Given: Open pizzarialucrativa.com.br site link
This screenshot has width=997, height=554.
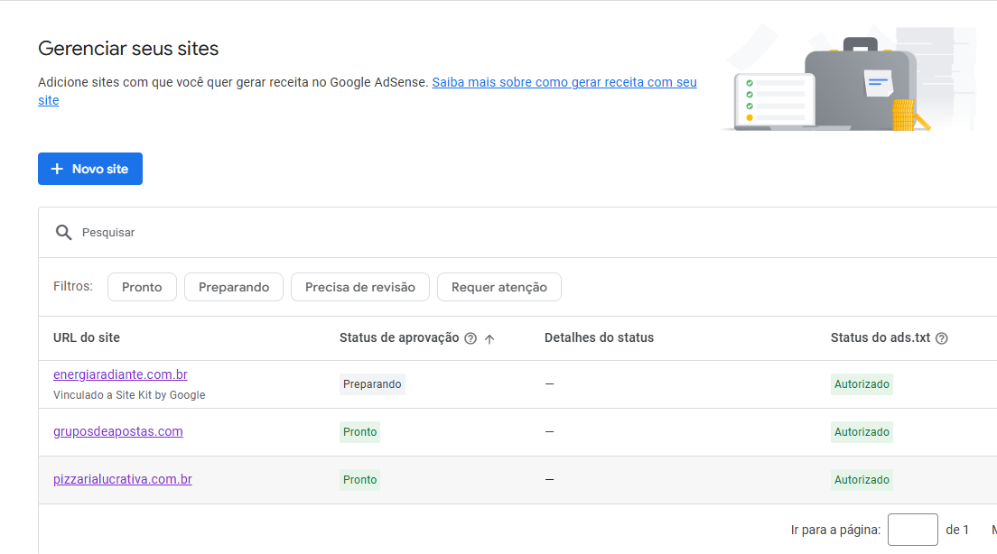Looking at the screenshot, I should point(123,480).
